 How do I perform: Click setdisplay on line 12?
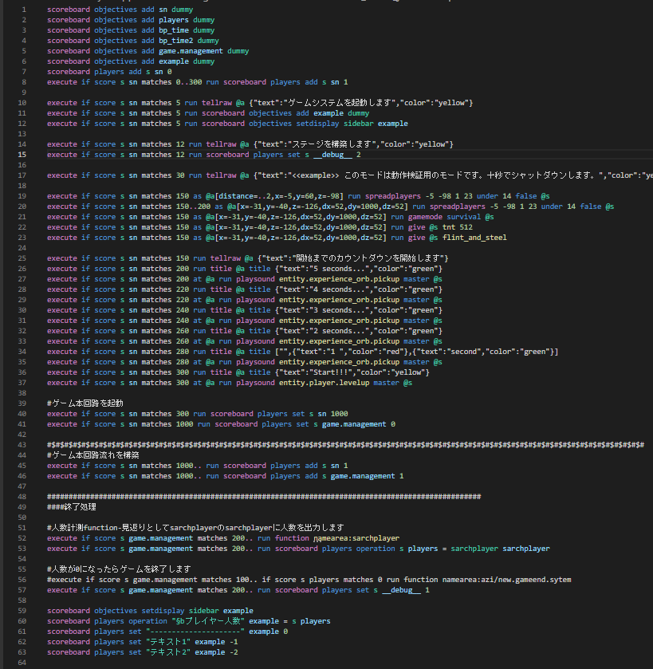click(318, 124)
